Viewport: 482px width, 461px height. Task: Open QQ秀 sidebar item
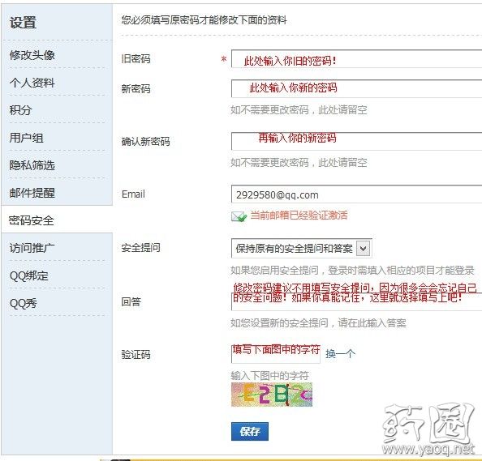[23, 303]
